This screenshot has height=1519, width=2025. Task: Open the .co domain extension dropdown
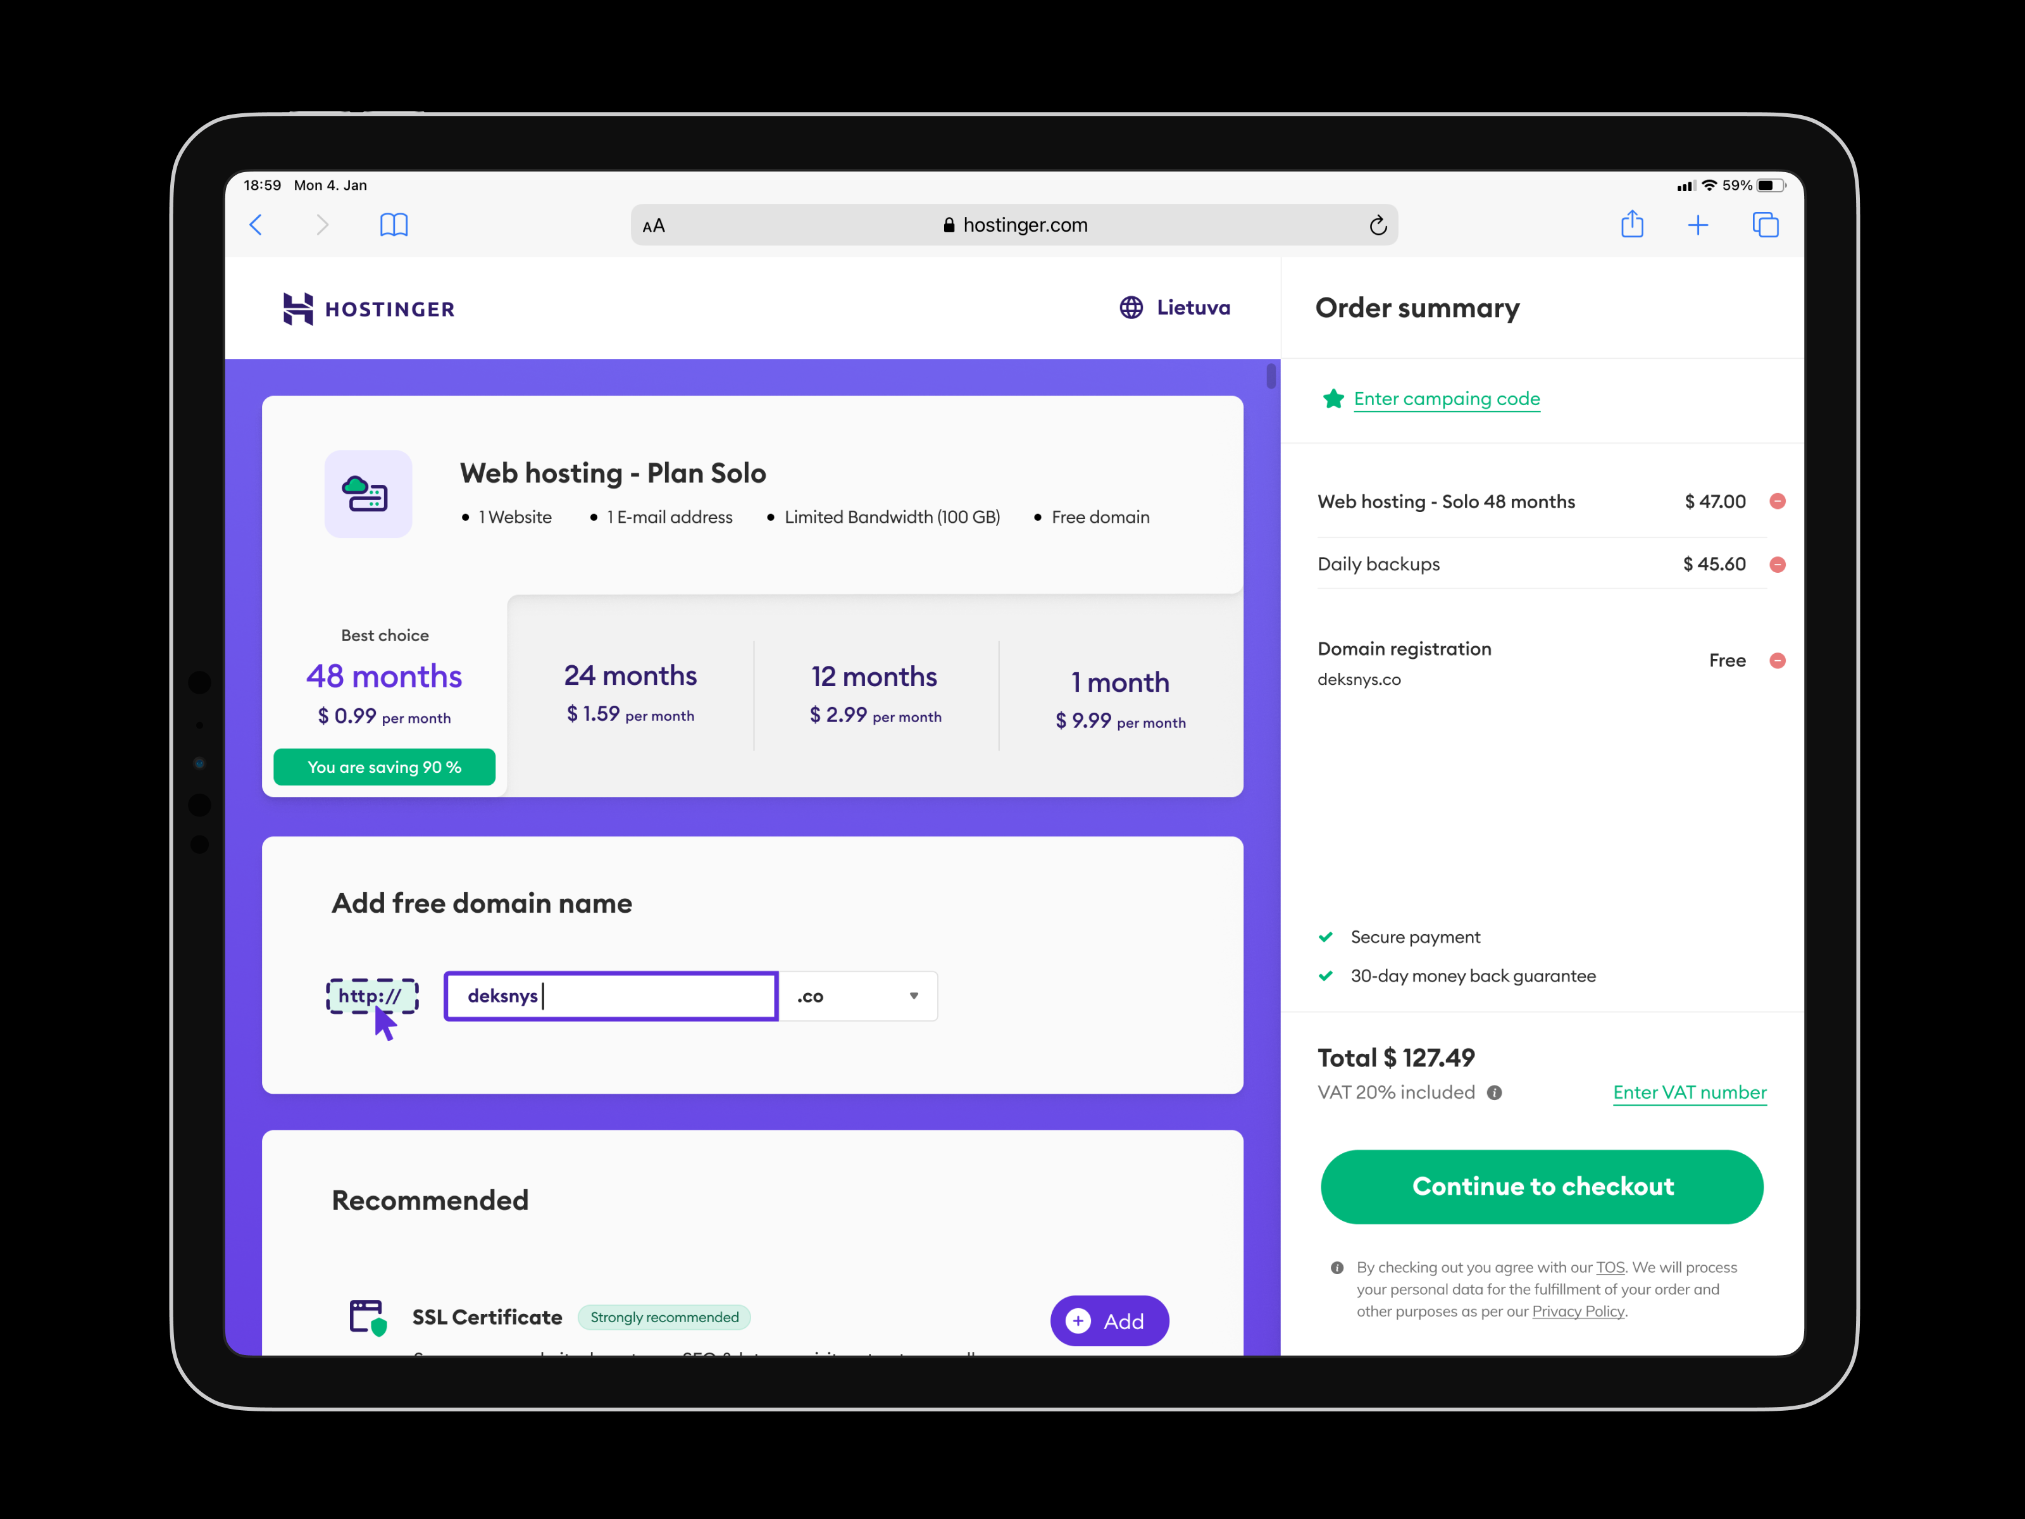click(x=859, y=996)
